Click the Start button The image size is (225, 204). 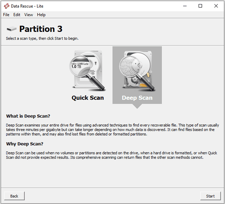pyautogui.click(x=210, y=196)
